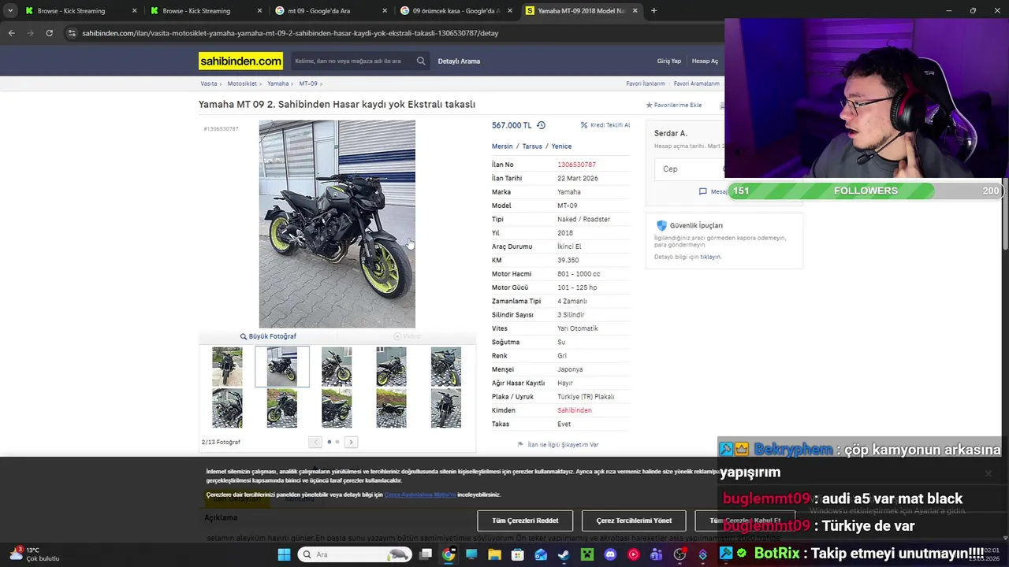Click the Tarsus location link

[x=532, y=146]
